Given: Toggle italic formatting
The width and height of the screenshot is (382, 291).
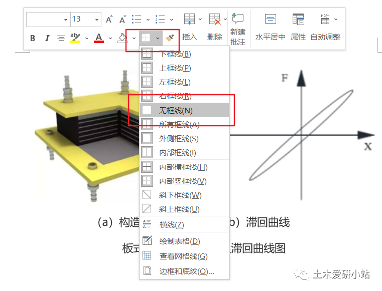Looking at the screenshot, I should [x=47, y=38].
